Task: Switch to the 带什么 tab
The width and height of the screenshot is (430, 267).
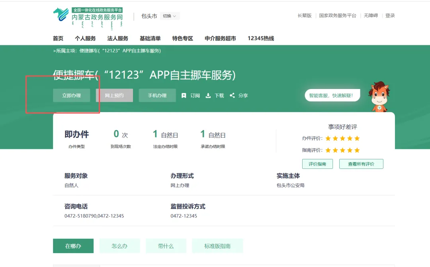Action: 166,246
